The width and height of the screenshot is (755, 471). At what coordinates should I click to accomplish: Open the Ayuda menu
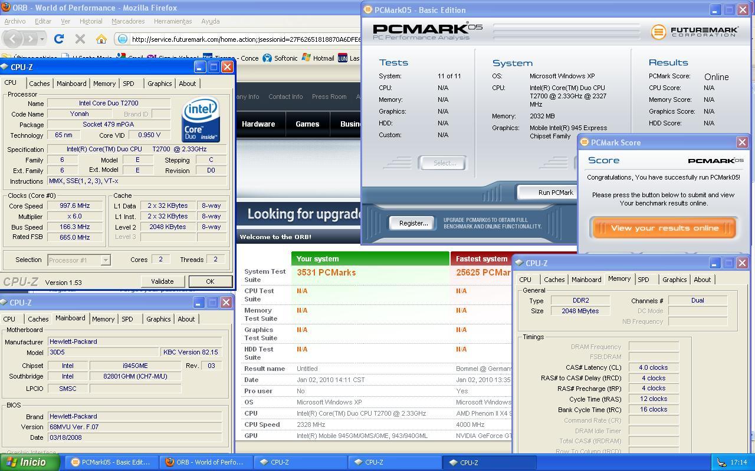pos(211,21)
